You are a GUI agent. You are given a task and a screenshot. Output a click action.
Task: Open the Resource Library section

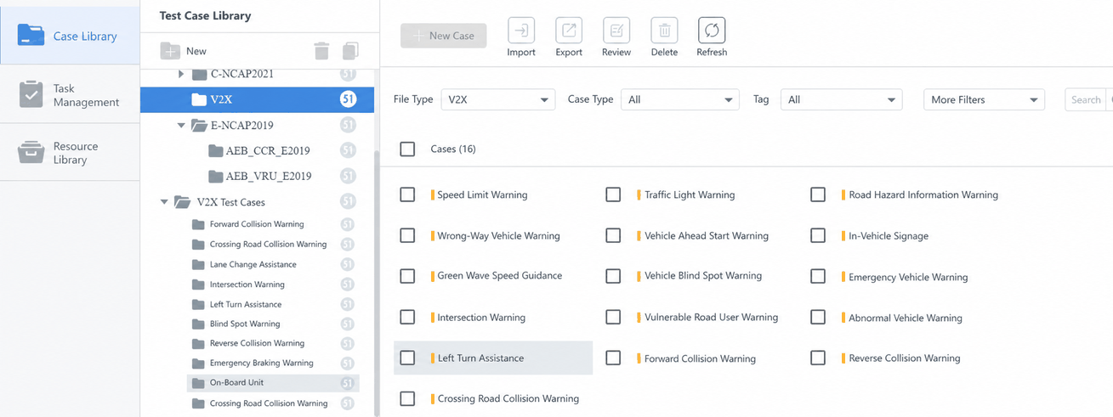pyautogui.click(x=70, y=152)
